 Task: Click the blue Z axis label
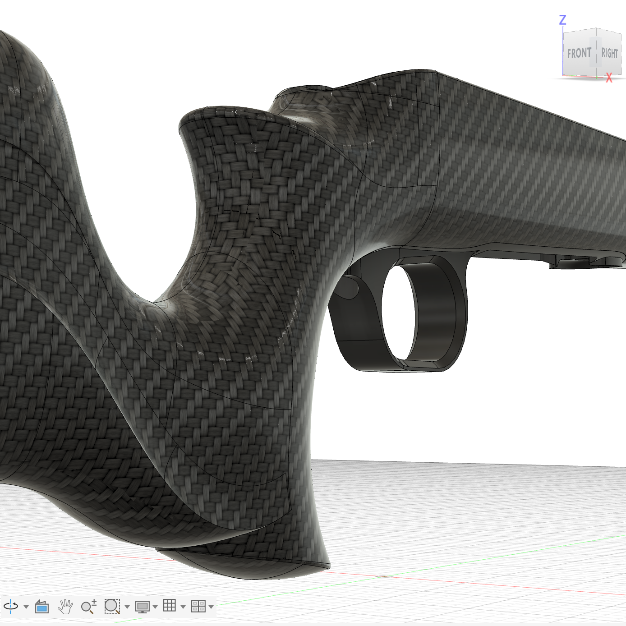pos(562,20)
